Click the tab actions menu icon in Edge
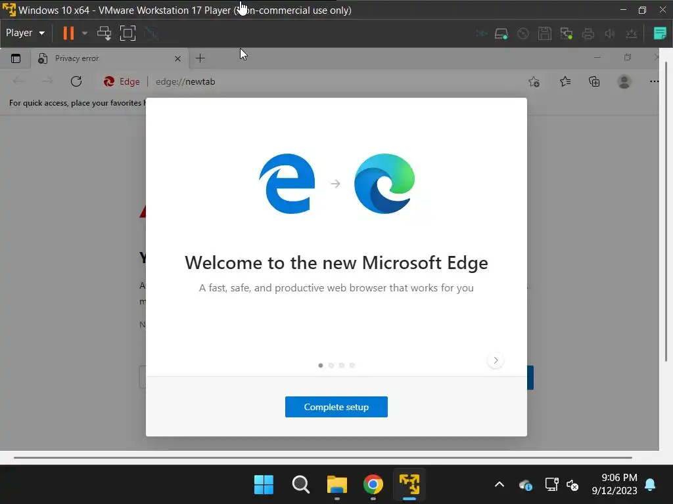Image resolution: width=673 pixels, height=504 pixels. click(x=16, y=58)
